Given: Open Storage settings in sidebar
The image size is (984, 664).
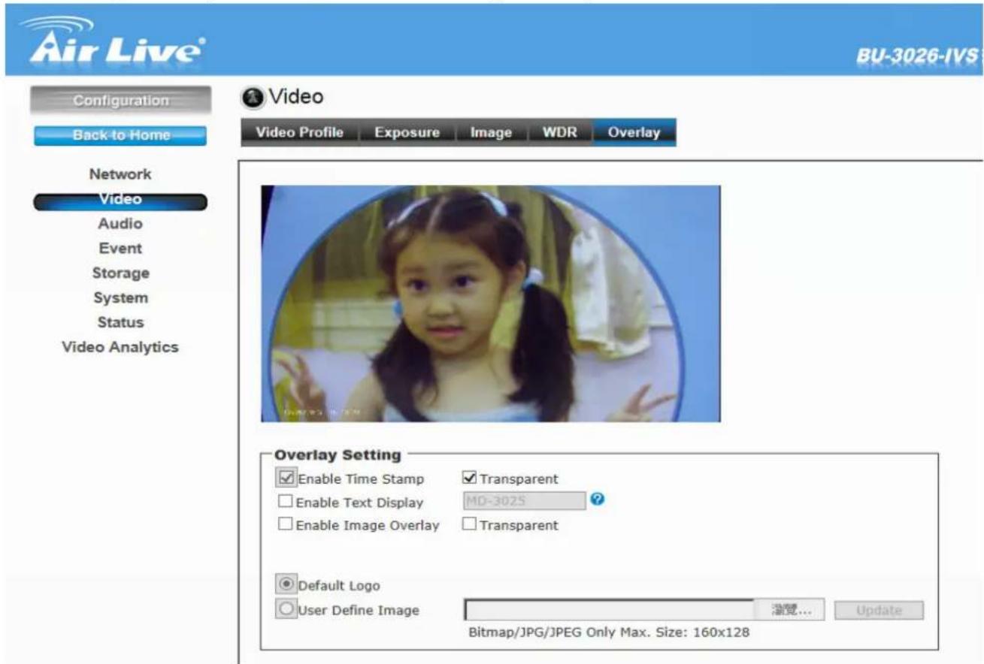Looking at the screenshot, I should [120, 273].
